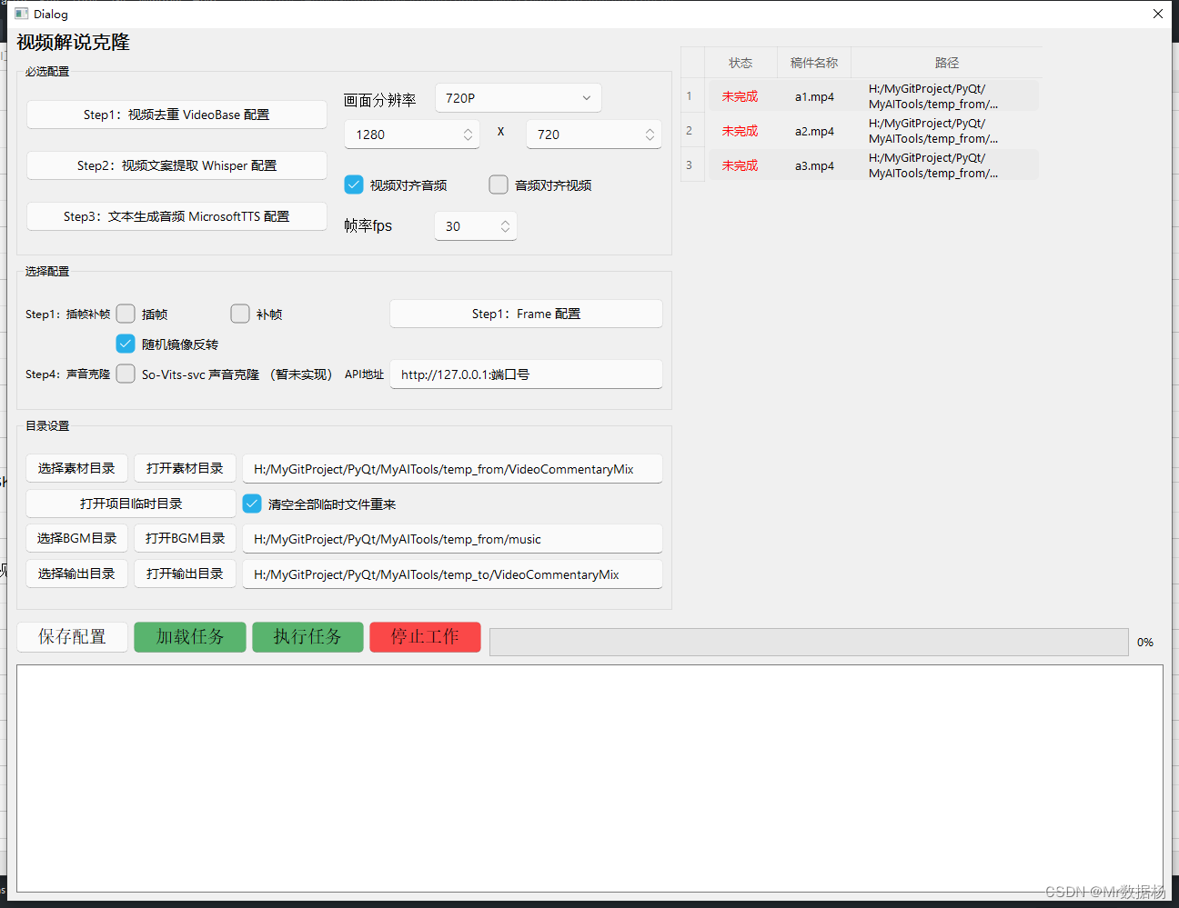Click the 状态 column header
1179x908 pixels.
(741, 63)
